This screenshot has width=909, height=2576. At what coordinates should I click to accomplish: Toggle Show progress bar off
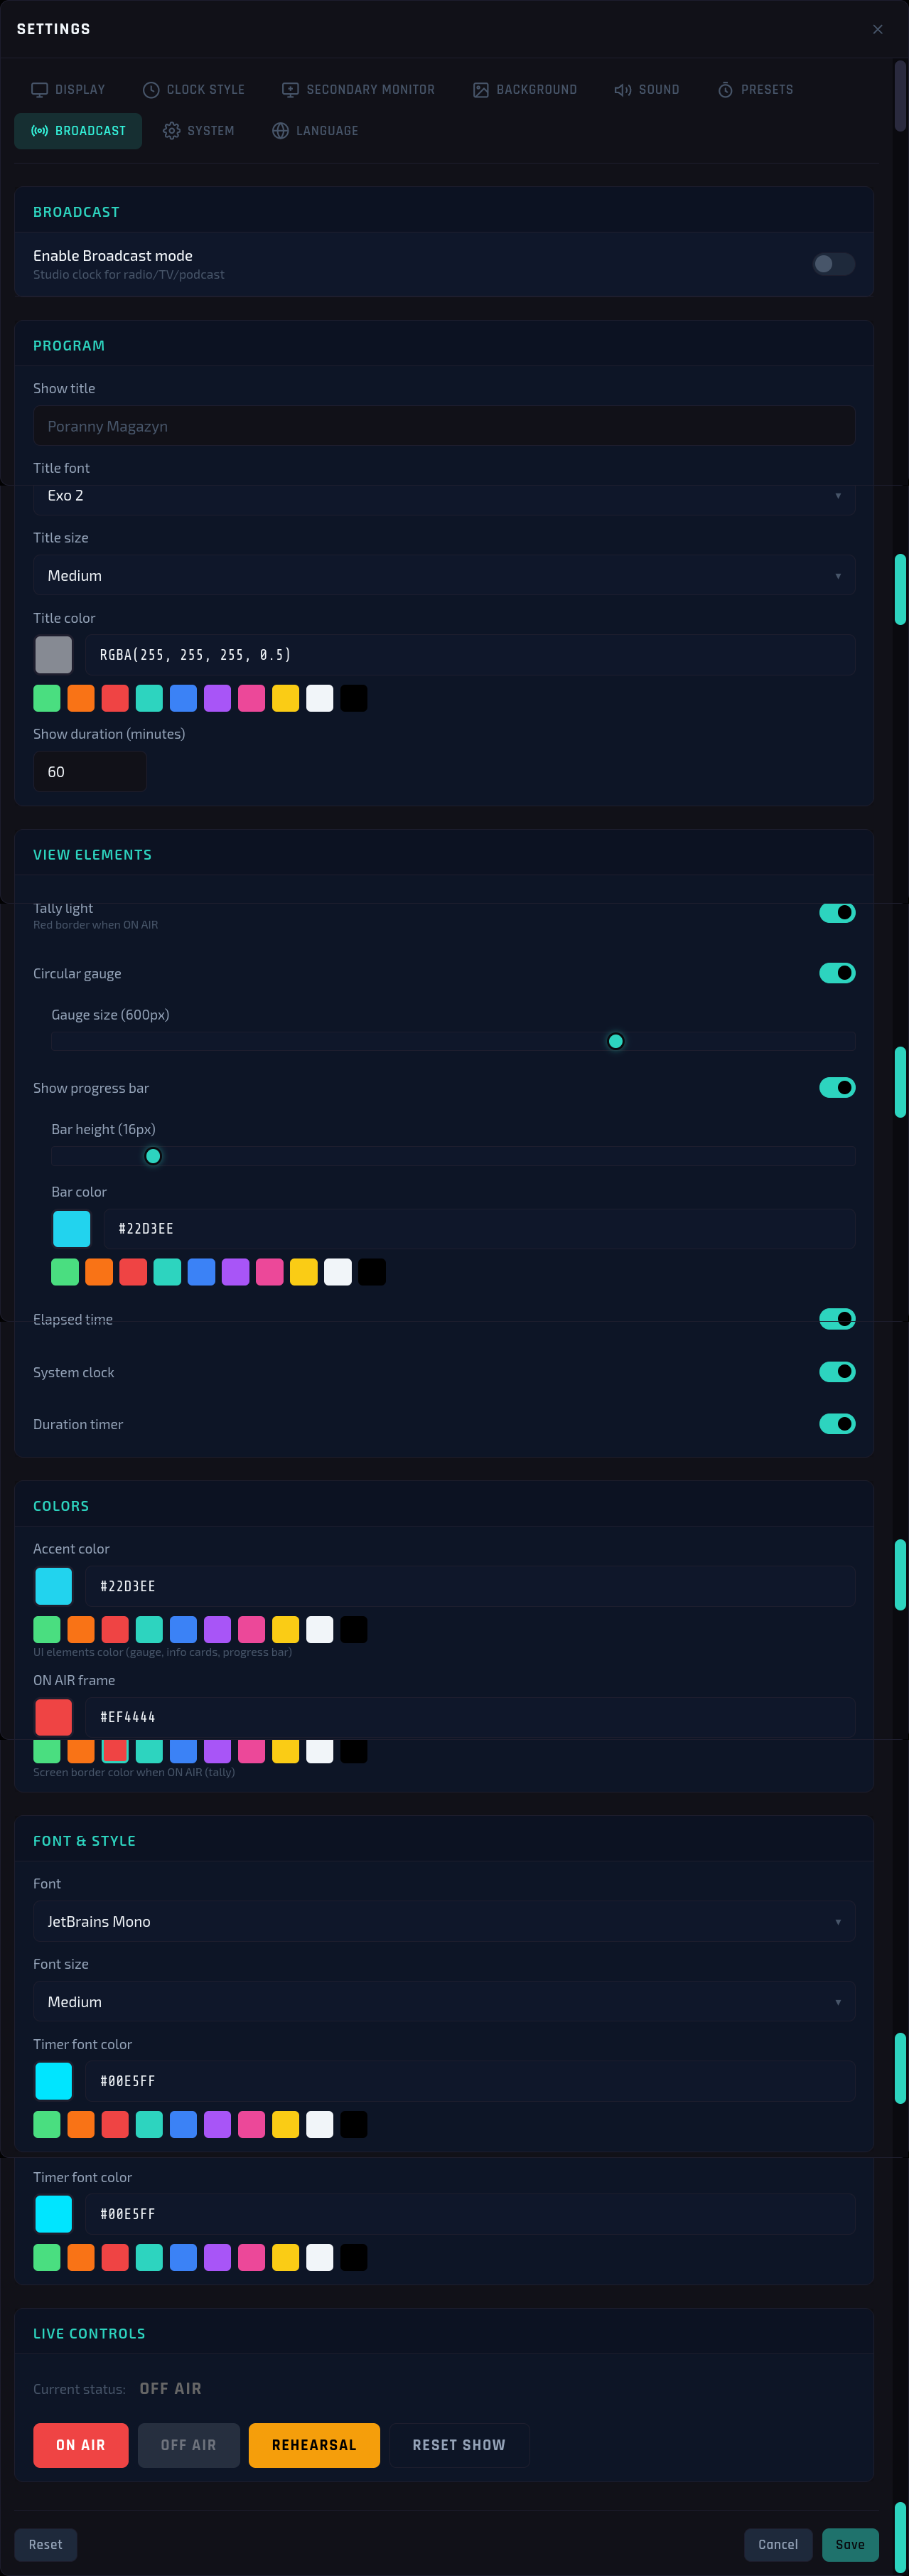coord(837,1087)
